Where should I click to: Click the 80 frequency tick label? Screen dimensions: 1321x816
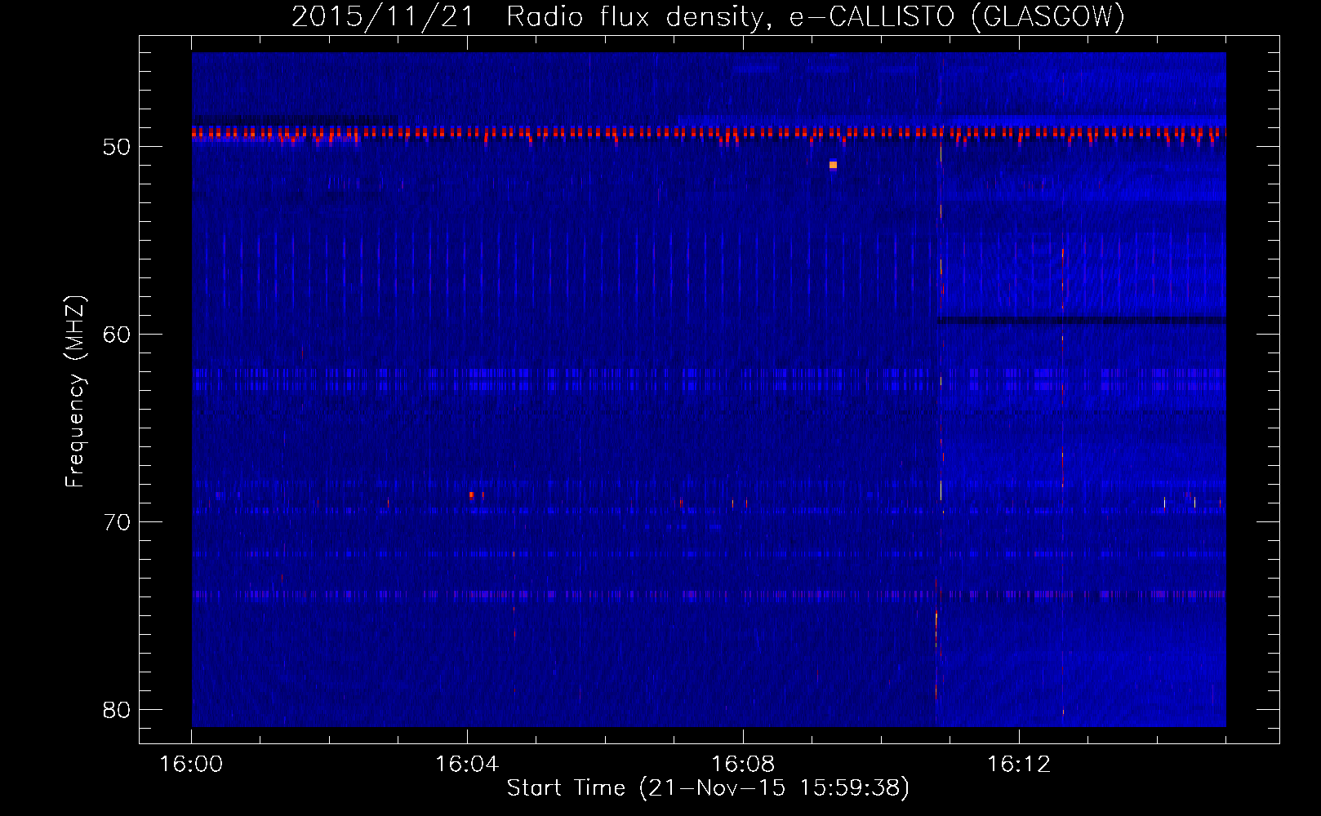tap(117, 710)
